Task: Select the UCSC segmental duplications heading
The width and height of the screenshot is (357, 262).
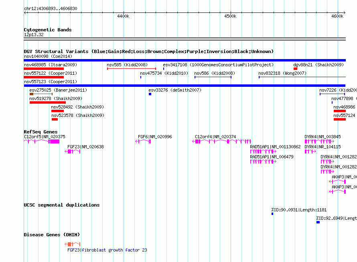Action: (62, 205)
